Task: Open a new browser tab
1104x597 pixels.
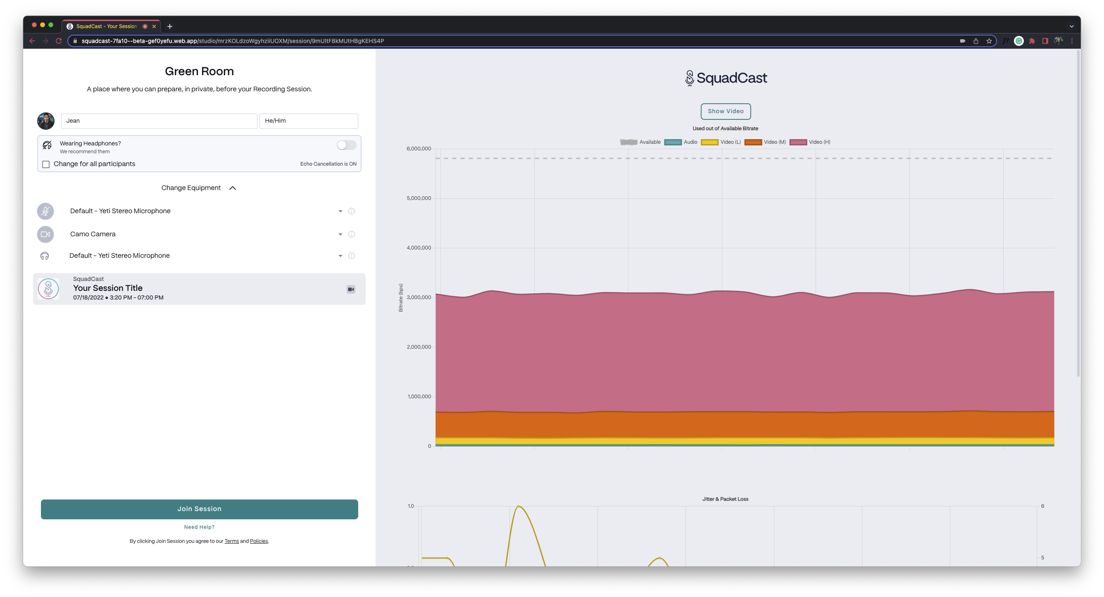Action: point(170,26)
